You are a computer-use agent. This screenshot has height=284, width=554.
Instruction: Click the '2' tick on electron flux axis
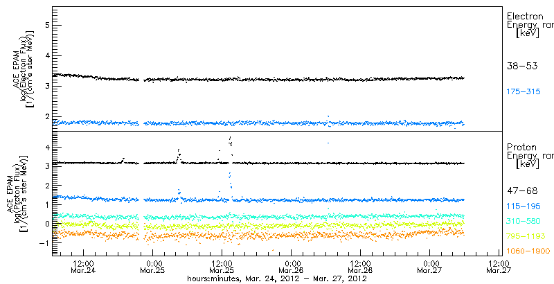[46, 117]
